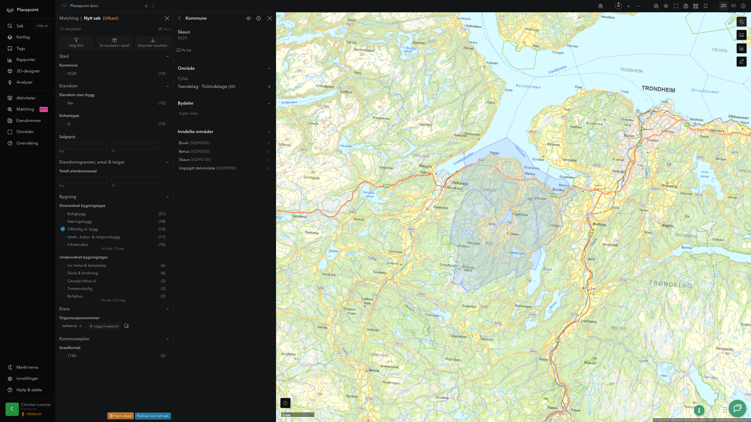Click the Totalt eiendomsareal Til input field
This screenshot has height=422, width=751.
[x=136, y=180]
